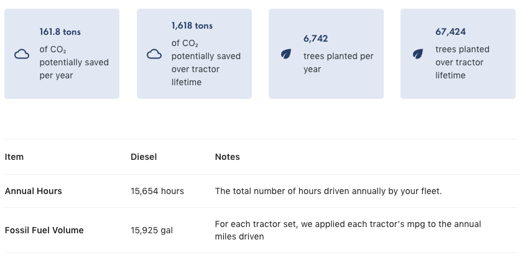Click the Annual Hours notes text
The image size is (523, 260).
point(328,191)
